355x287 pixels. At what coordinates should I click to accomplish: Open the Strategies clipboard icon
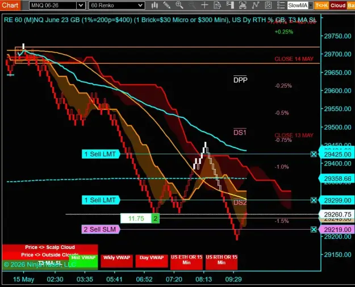pos(268,5)
